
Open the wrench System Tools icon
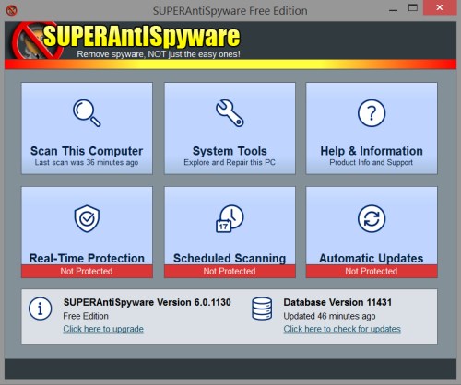(x=230, y=113)
